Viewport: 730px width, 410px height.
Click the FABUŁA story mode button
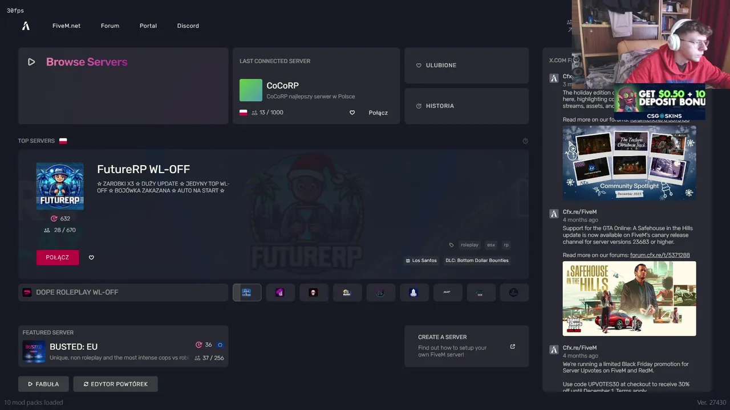[43, 384]
